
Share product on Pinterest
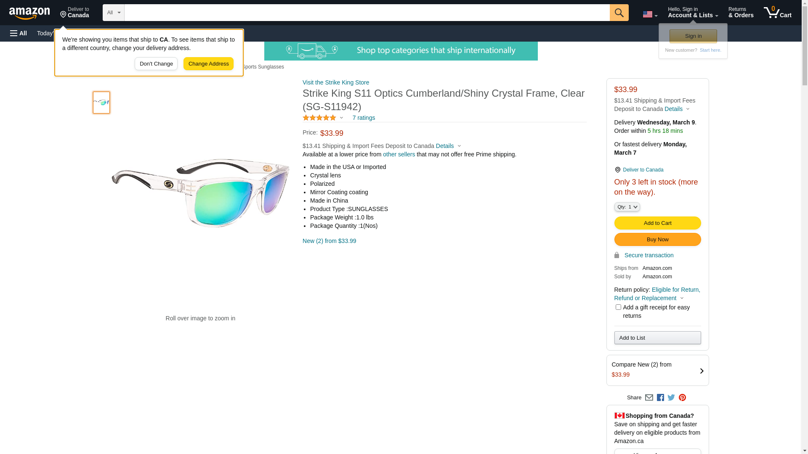click(682, 398)
